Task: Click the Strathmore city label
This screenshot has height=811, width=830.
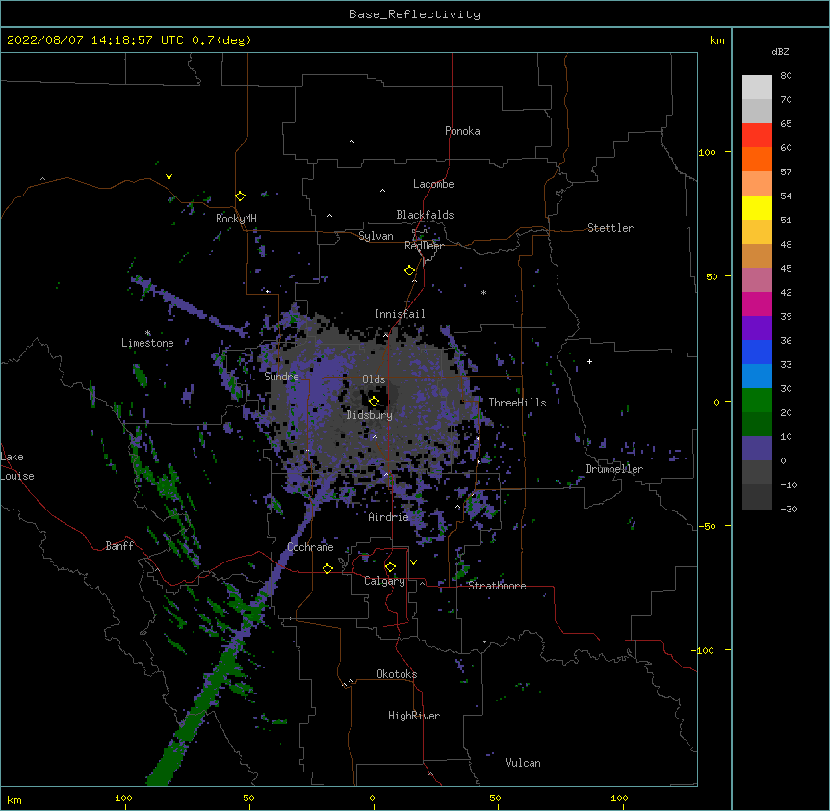Action: (x=497, y=586)
